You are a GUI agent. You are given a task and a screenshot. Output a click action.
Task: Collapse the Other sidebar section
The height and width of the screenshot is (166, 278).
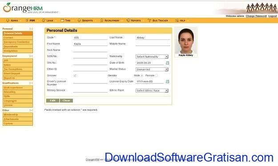pyautogui.click(x=31, y=110)
